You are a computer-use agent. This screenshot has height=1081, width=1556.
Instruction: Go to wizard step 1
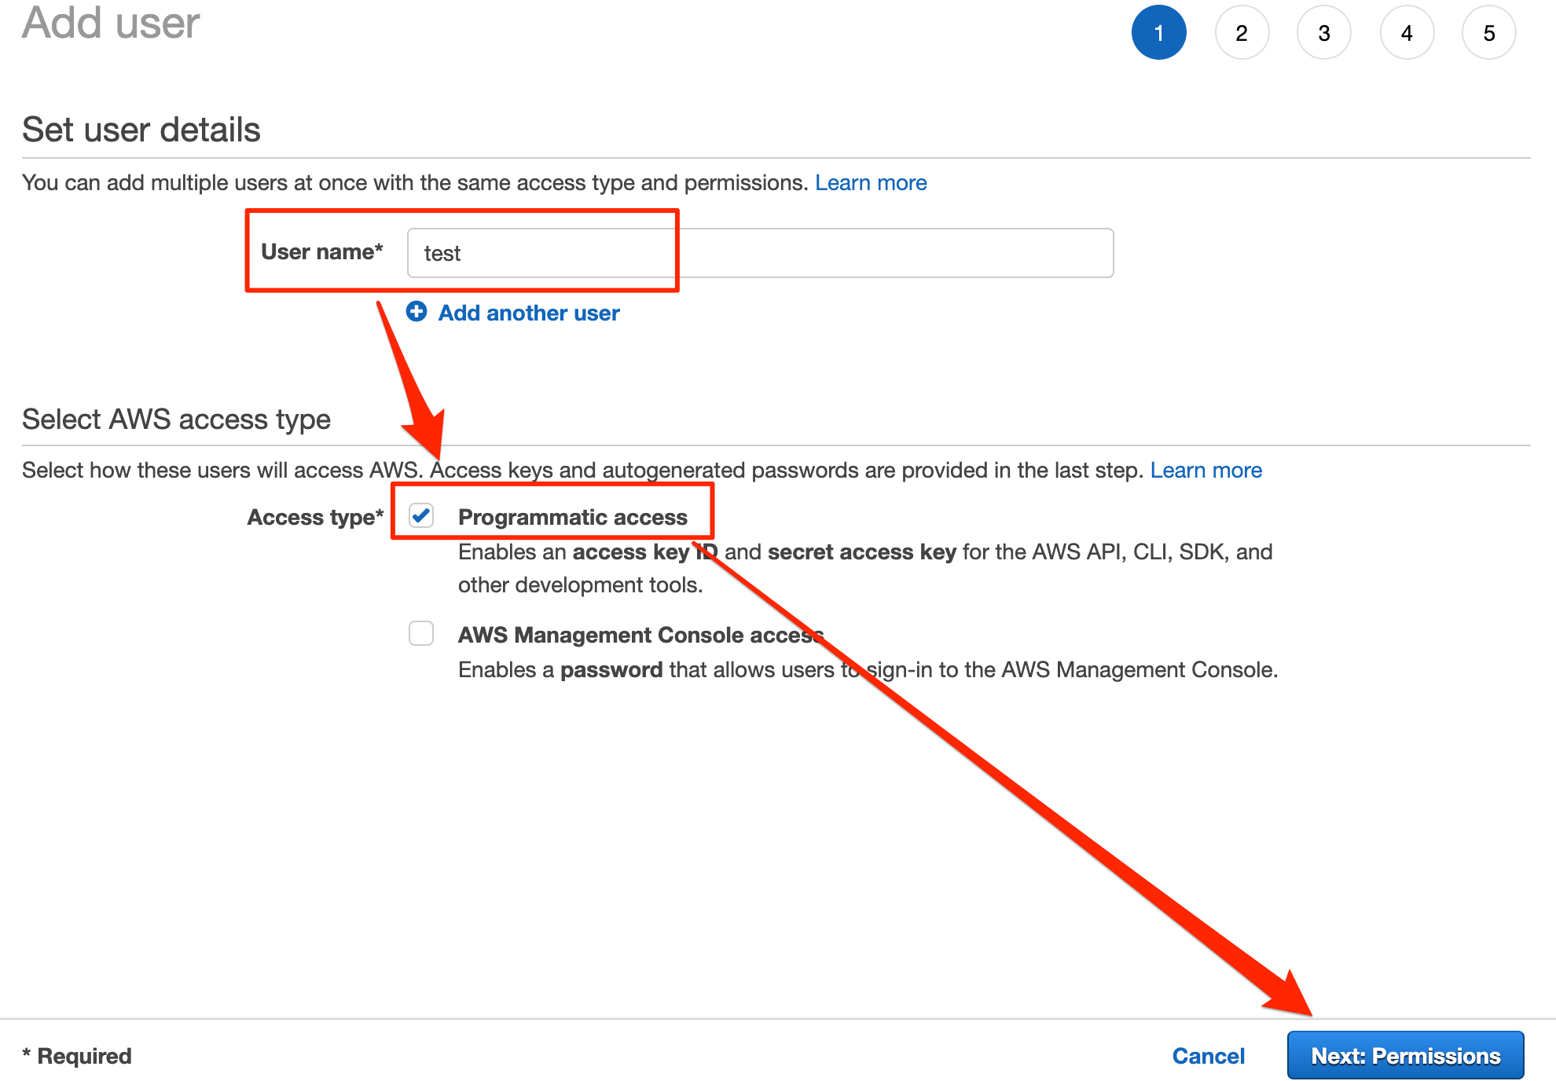(x=1158, y=33)
